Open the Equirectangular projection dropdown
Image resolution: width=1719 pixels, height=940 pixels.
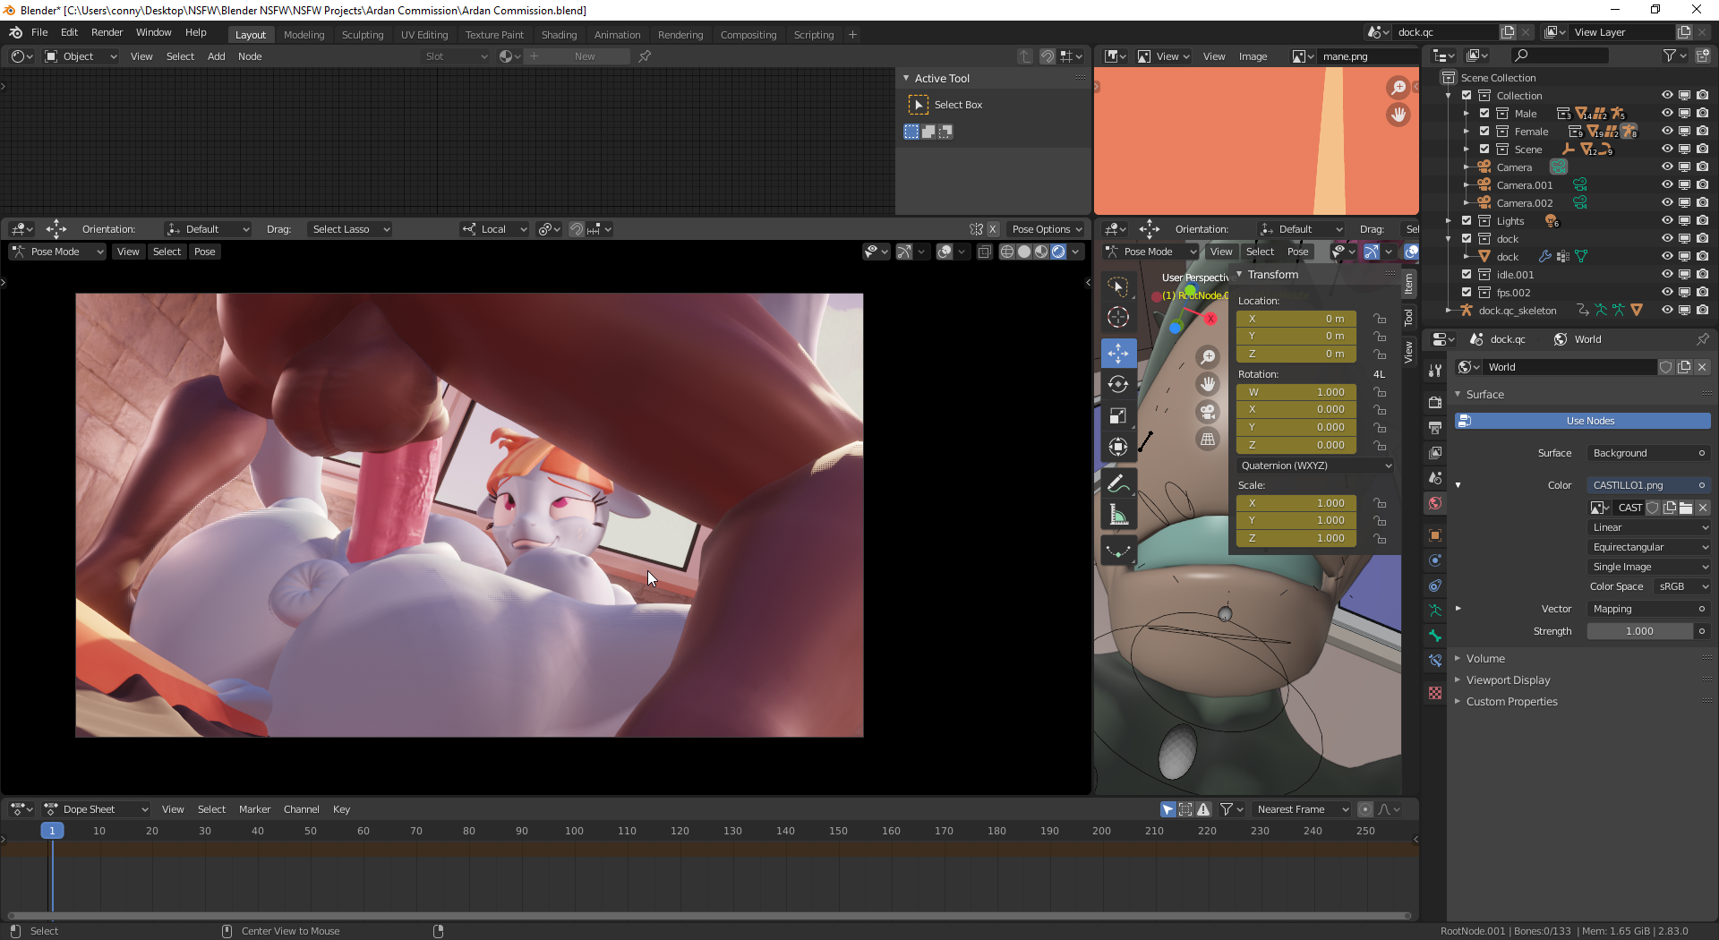[x=1649, y=547]
